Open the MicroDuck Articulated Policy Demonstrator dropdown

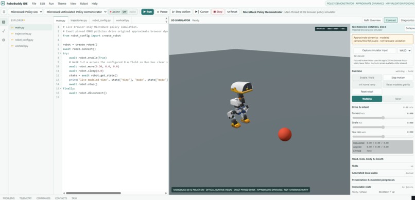click(x=76, y=12)
